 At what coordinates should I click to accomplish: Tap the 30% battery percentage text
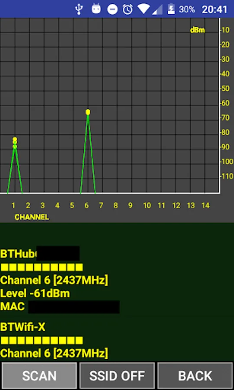pos(187,10)
